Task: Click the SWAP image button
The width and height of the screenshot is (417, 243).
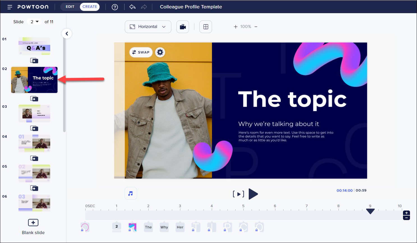Action: click(141, 52)
